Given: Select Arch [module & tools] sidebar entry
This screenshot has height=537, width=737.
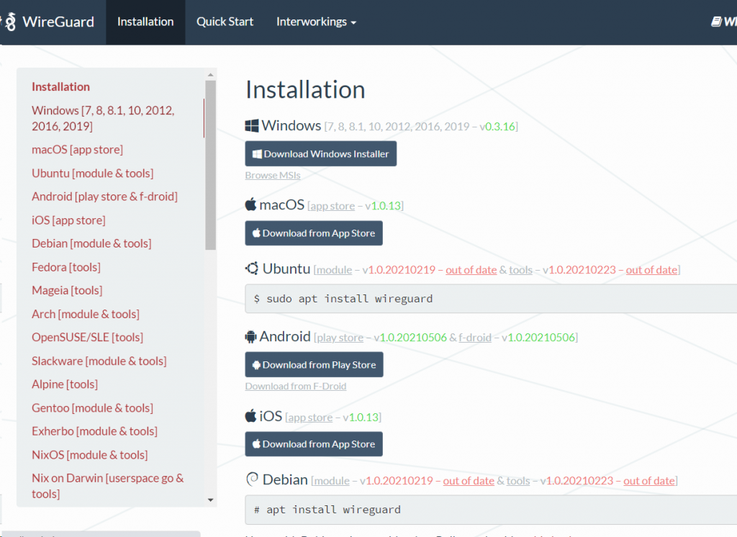Looking at the screenshot, I should click(x=86, y=314).
